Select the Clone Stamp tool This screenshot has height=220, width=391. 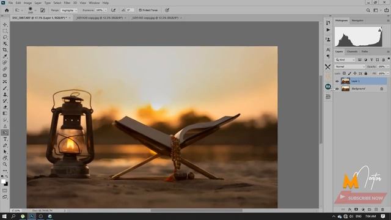click(5, 95)
